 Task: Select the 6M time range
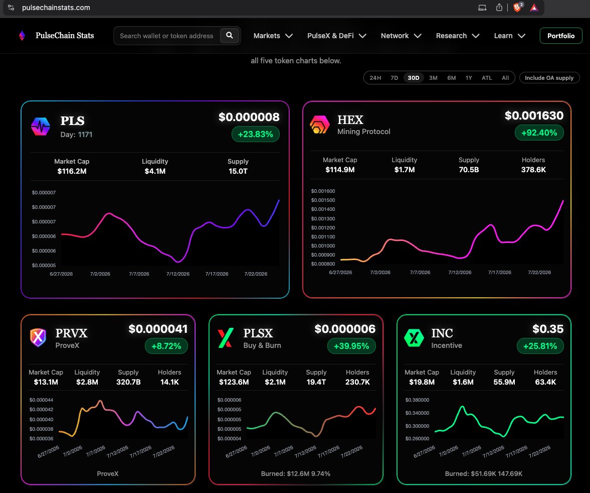[452, 78]
